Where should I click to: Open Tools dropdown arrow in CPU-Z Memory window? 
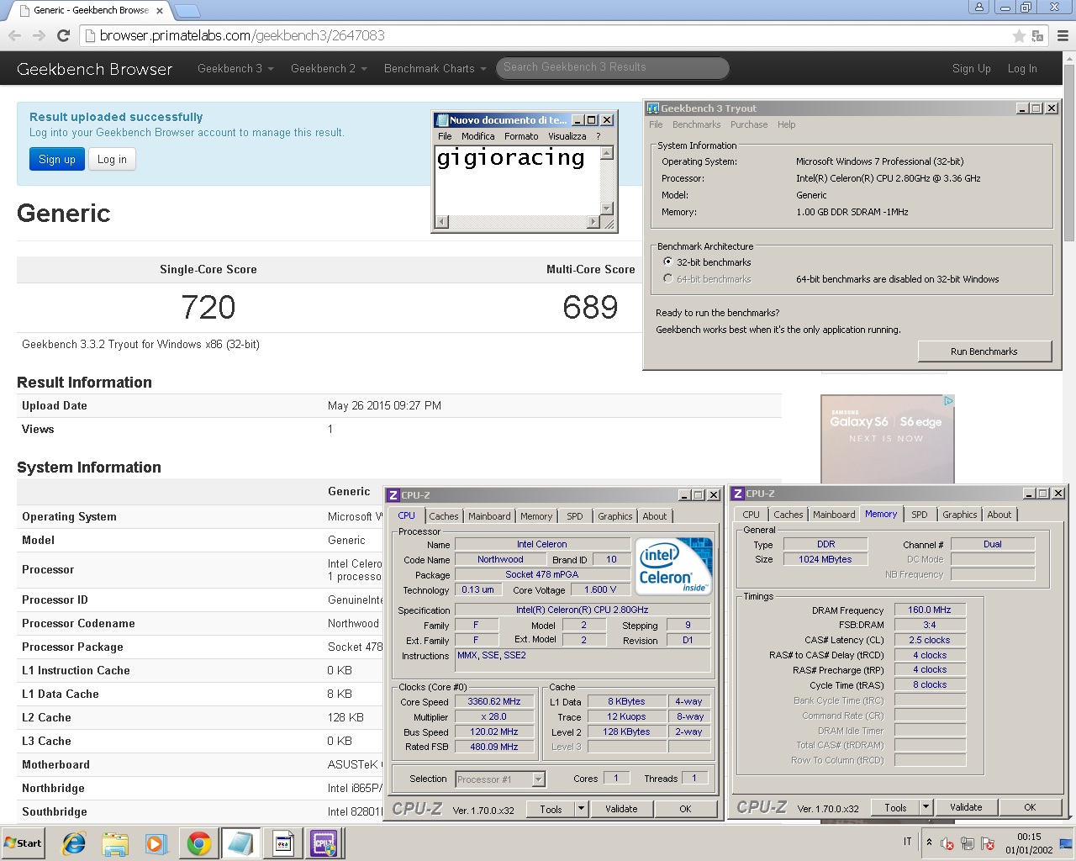pyautogui.click(x=926, y=807)
